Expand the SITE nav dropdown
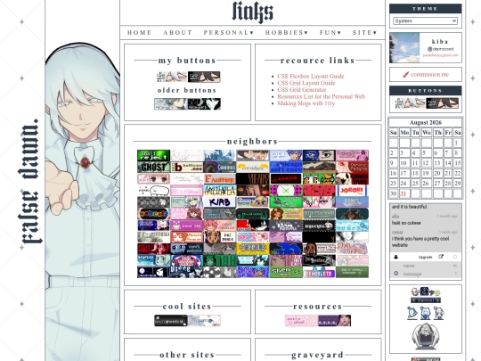 [364, 33]
